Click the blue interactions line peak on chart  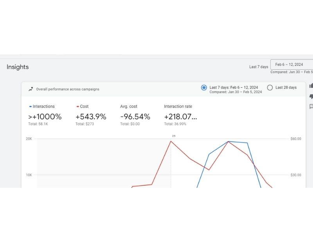(228, 141)
